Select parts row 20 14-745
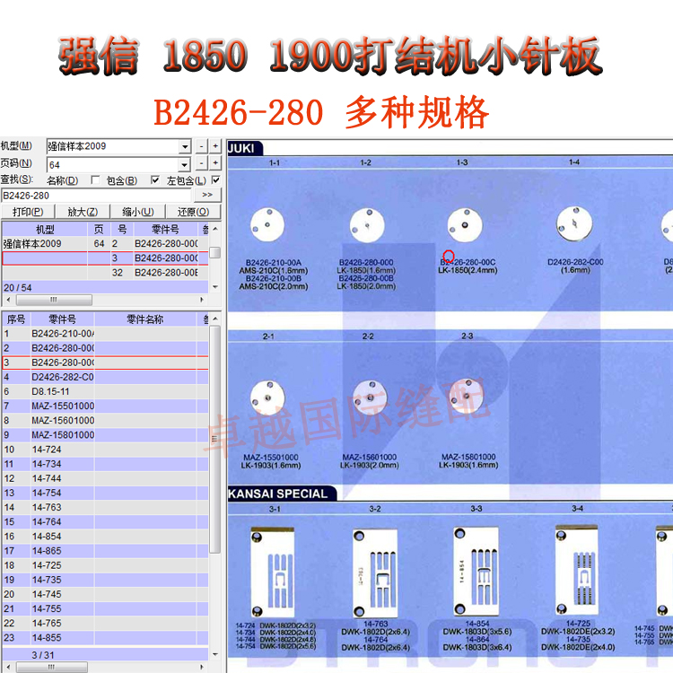The height and width of the screenshot is (673, 673). (105, 594)
